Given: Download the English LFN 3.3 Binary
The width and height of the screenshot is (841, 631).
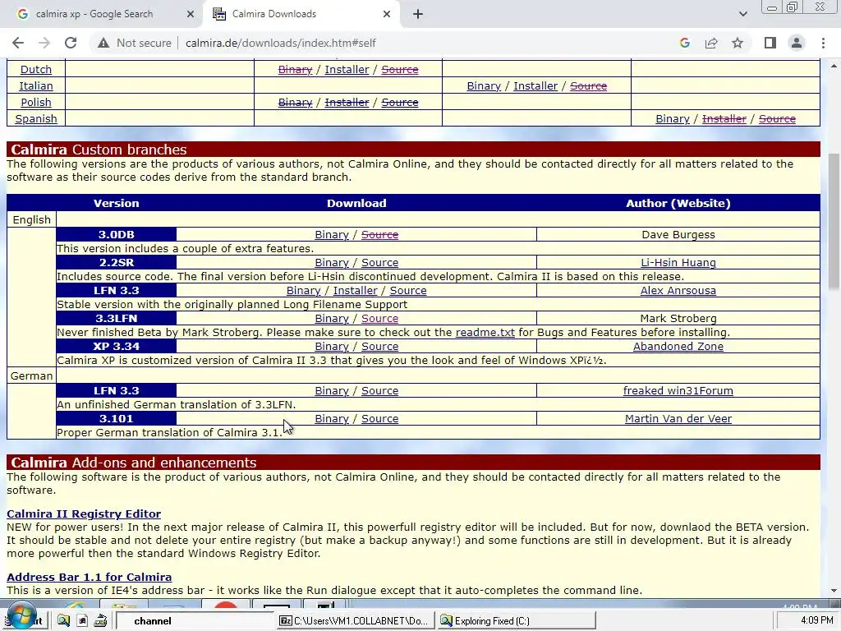Looking at the screenshot, I should coord(304,290).
